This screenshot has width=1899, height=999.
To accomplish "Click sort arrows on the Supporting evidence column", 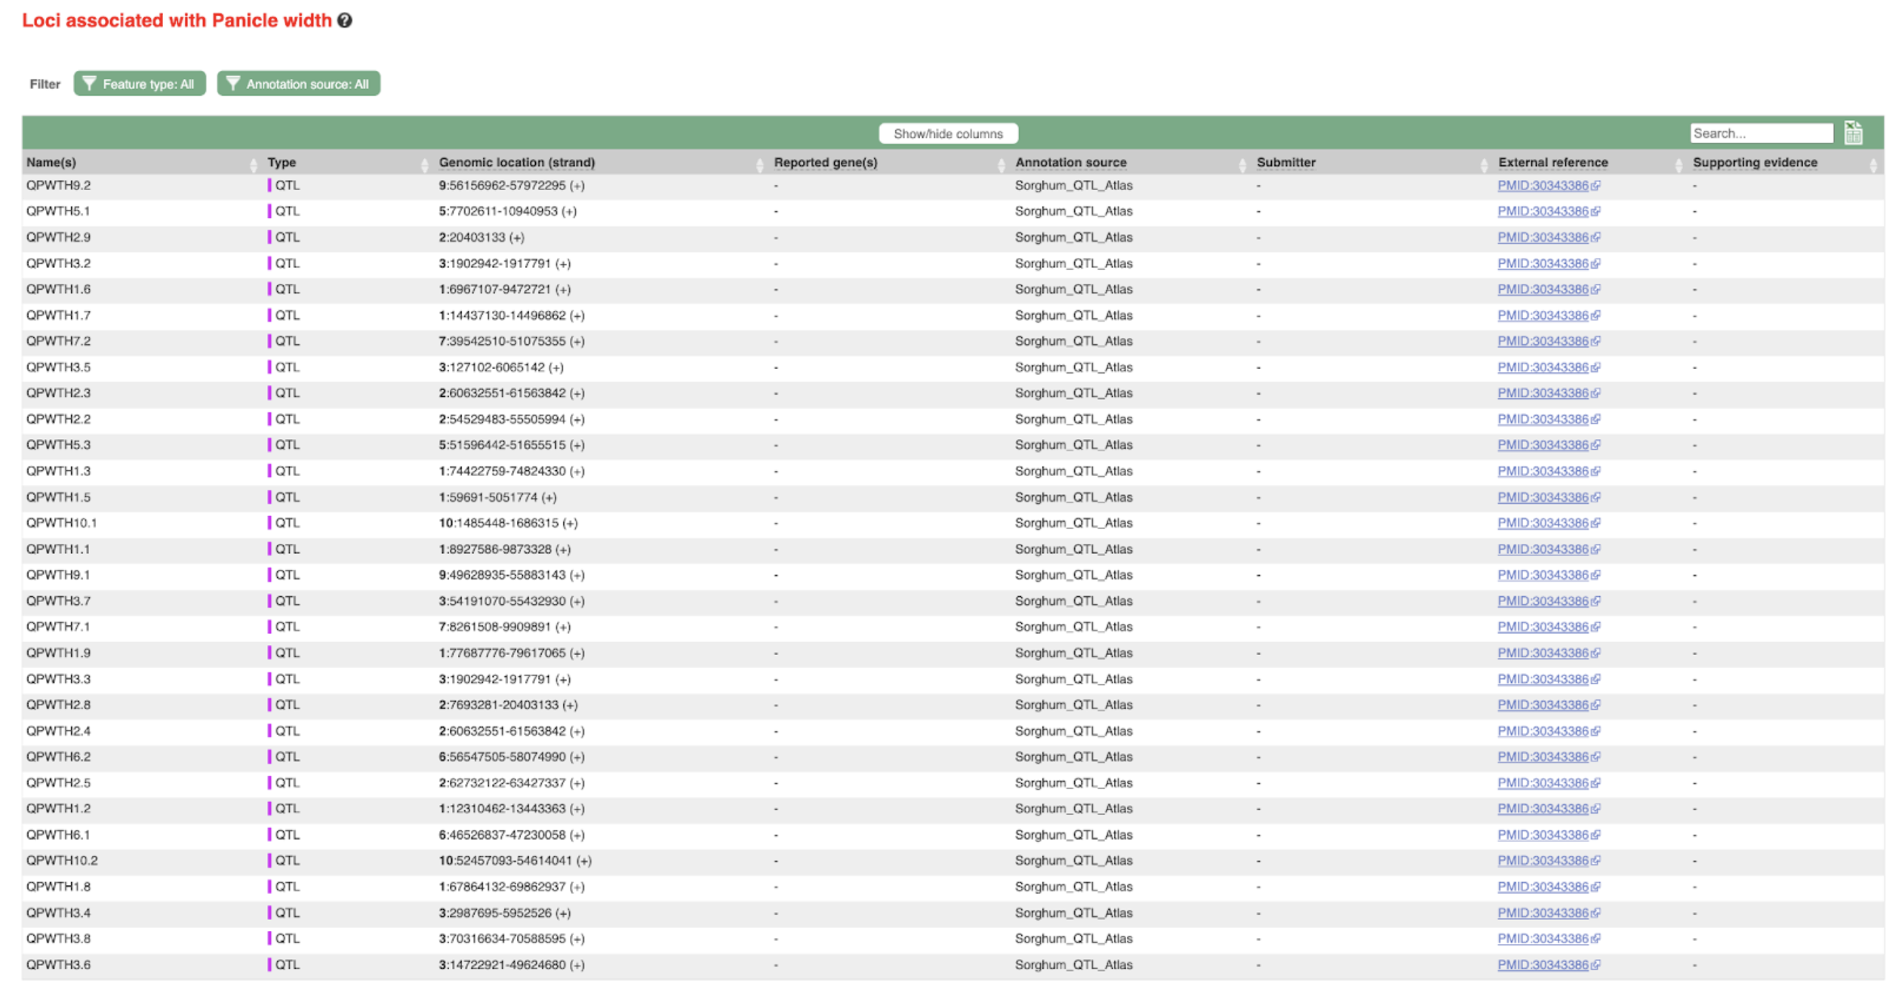I will pos(1873,164).
